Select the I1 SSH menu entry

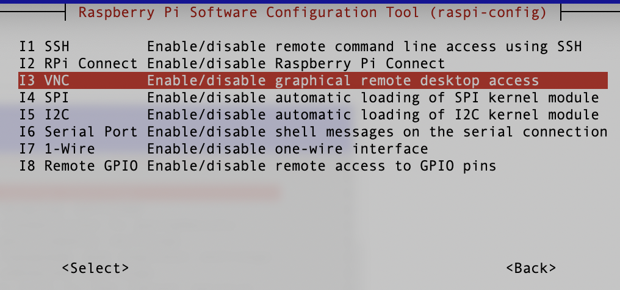pos(313,46)
